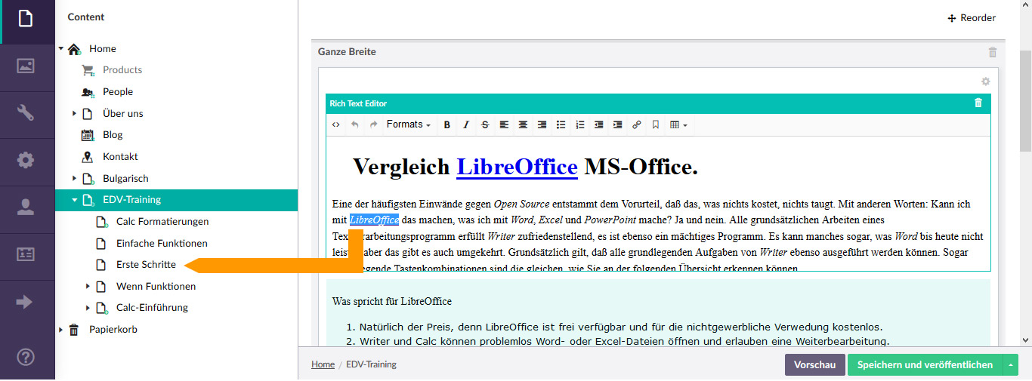Select the Erste Schritte page
The image size is (1032, 381).
tap(146, 265)
